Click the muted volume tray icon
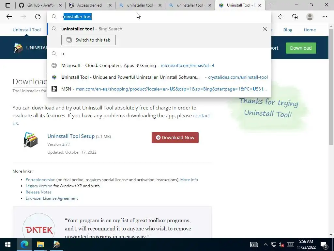The image size is (334, 251). point(281,244)
